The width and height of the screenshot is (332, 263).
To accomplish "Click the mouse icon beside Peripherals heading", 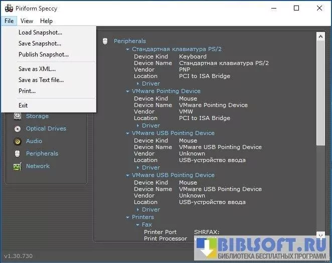I will click(105, 41).
